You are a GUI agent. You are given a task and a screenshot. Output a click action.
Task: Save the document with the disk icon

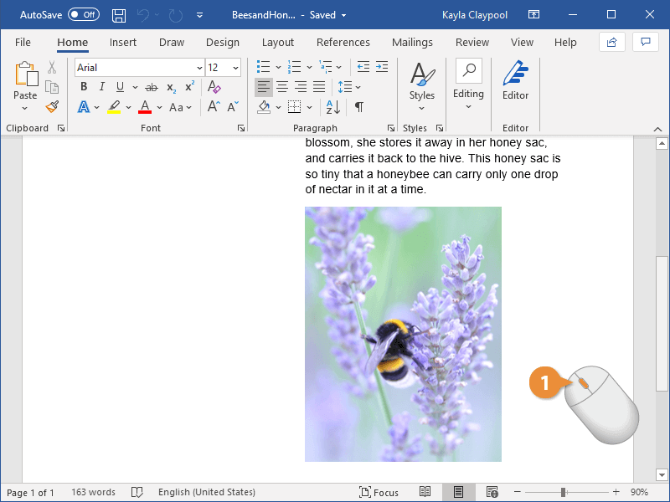click(x=119, y=15)
